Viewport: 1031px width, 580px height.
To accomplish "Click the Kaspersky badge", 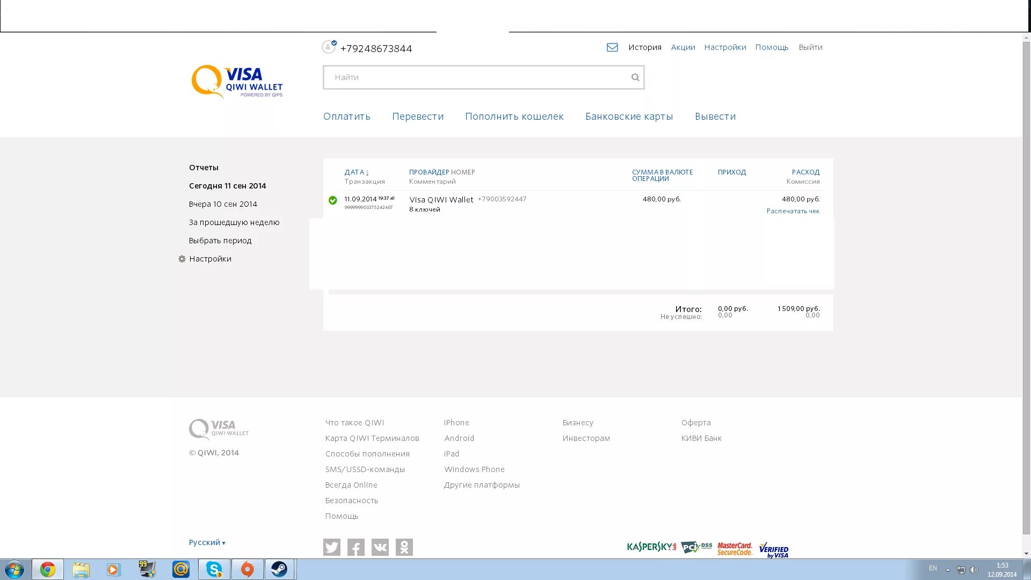I will pos(651,547).
